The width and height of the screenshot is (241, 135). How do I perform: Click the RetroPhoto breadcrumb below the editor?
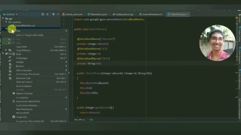click(x=80, y=120)
